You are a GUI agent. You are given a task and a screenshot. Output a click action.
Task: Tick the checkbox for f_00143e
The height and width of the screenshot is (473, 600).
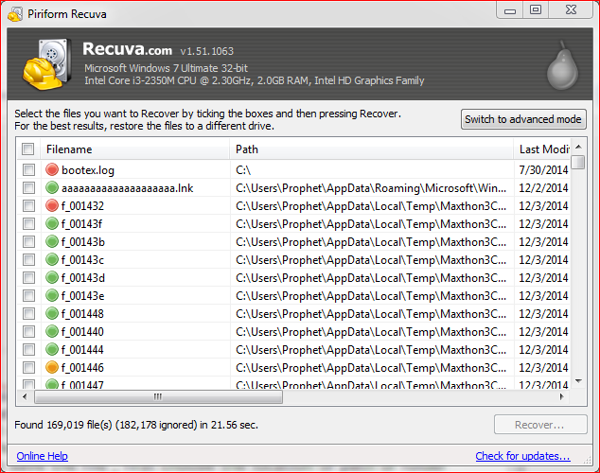click(28, 295)
